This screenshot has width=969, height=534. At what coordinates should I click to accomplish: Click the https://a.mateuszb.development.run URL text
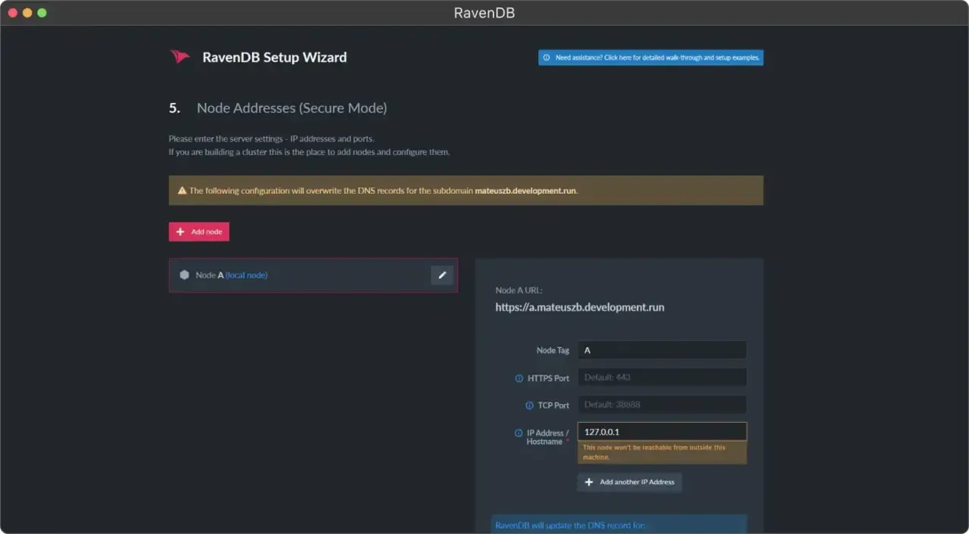coord(580,308)
